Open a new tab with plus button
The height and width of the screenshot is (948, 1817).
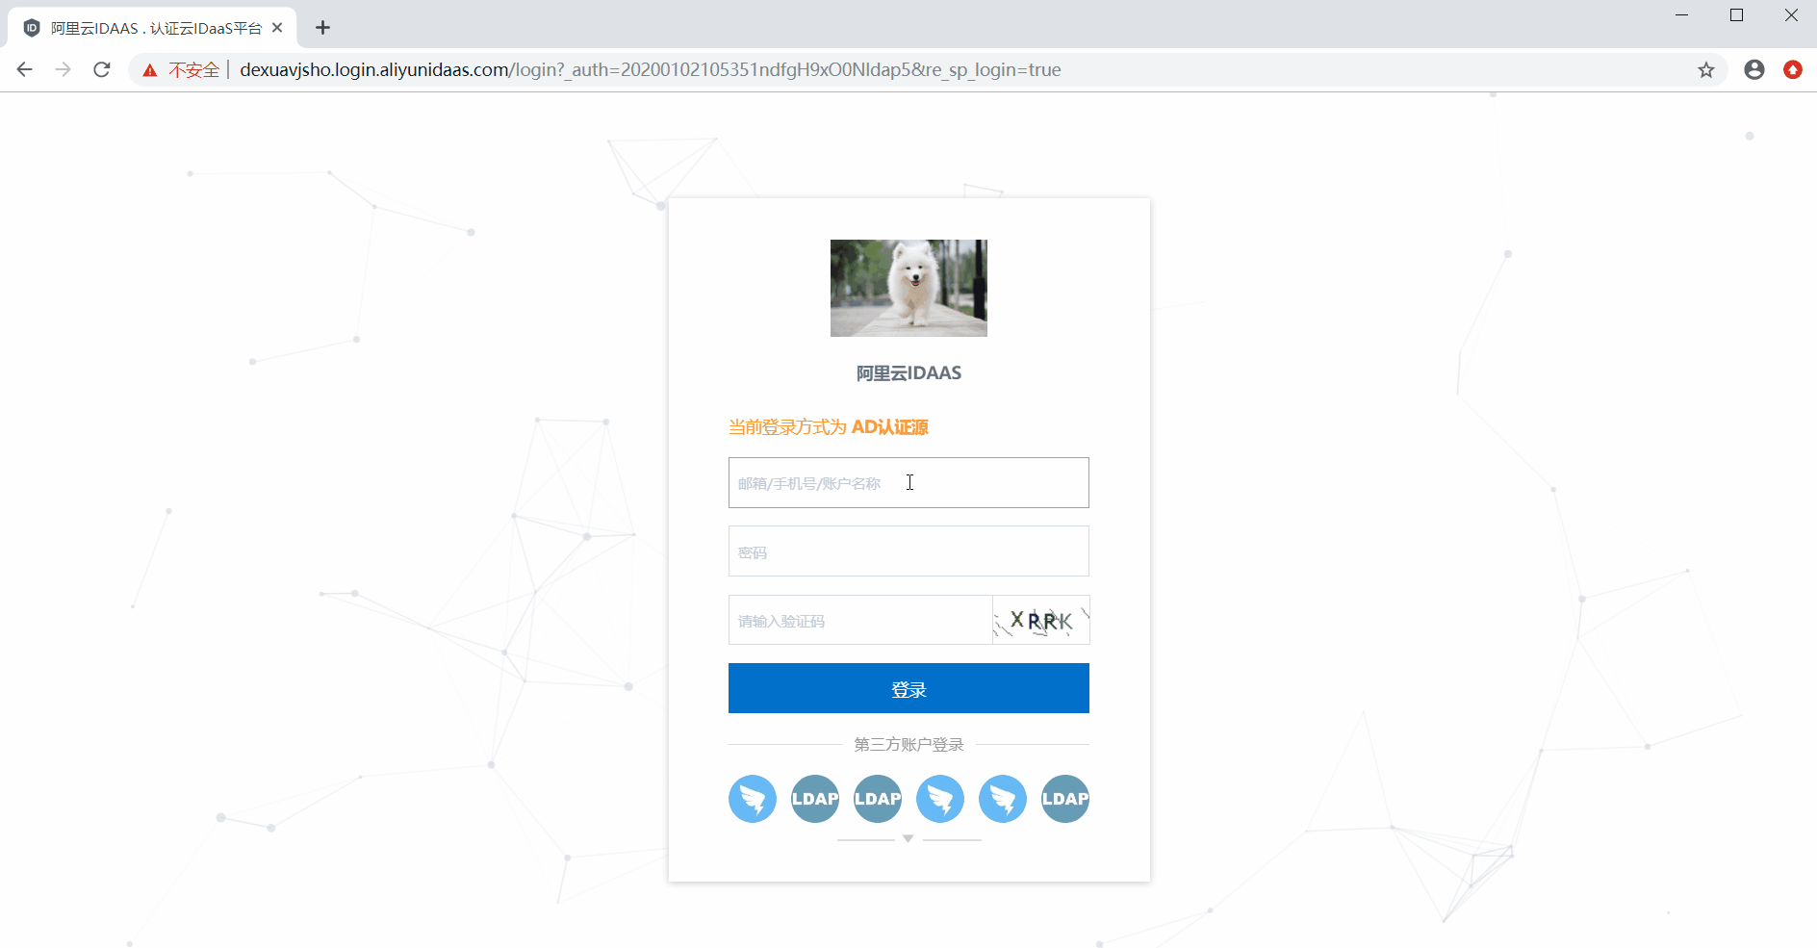[323, 28]
